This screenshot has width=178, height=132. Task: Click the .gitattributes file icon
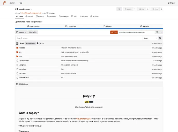click(17, 61)
